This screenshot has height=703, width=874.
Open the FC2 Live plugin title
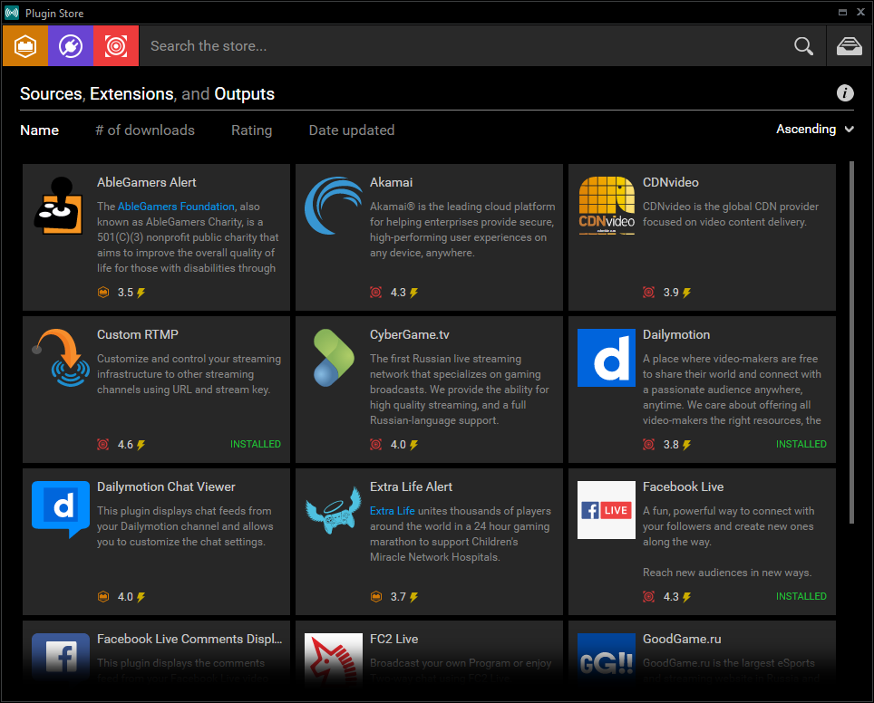pyautogui.click(x=394, y=639)
